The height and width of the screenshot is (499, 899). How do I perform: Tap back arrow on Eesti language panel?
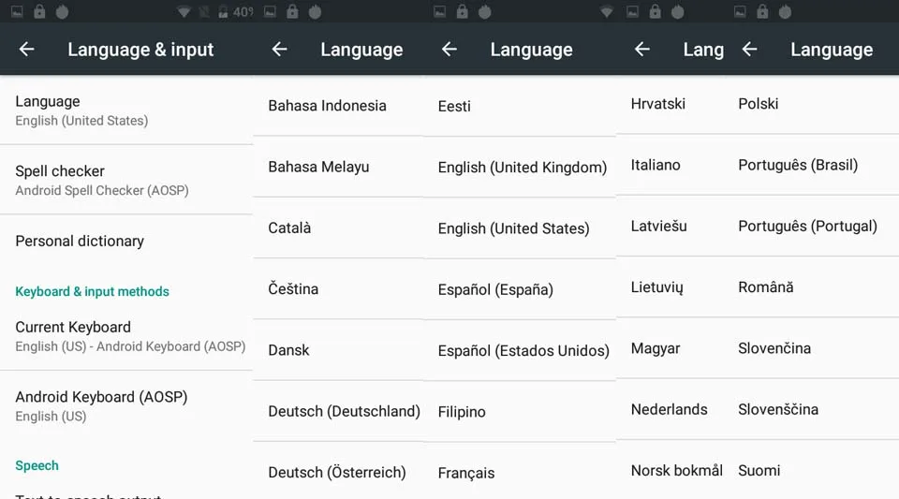[x=449, y=50]
